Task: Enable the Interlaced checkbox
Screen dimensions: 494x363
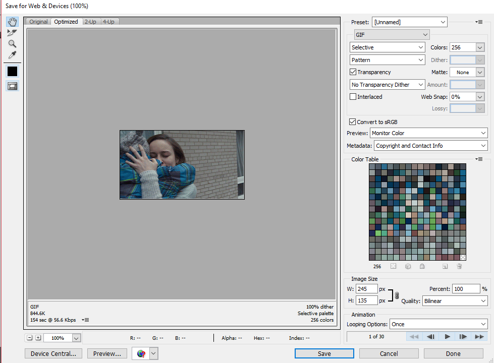Action: pyautogui.click(x=353, y=97)
